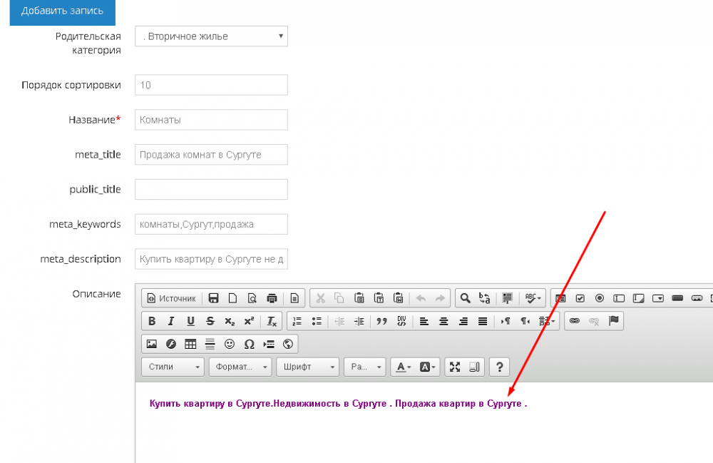Insert a table in the editor

click(x=190, y=344)
